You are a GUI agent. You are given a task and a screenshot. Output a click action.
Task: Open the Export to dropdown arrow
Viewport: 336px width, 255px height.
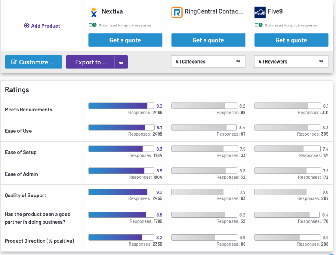(121, 62)
